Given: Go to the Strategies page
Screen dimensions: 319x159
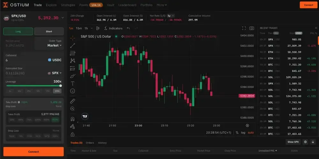Looking at the screenshot, I should pyautogui.click(x=68, y=5).
